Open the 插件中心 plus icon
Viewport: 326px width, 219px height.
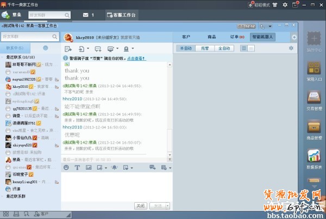314,40
